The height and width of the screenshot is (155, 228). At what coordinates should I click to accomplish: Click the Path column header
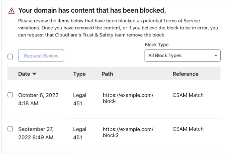click(107, 74)
